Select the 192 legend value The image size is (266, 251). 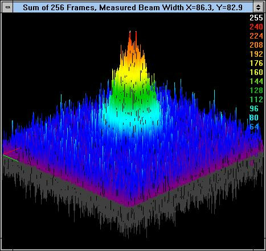click(x=256, y=54)
